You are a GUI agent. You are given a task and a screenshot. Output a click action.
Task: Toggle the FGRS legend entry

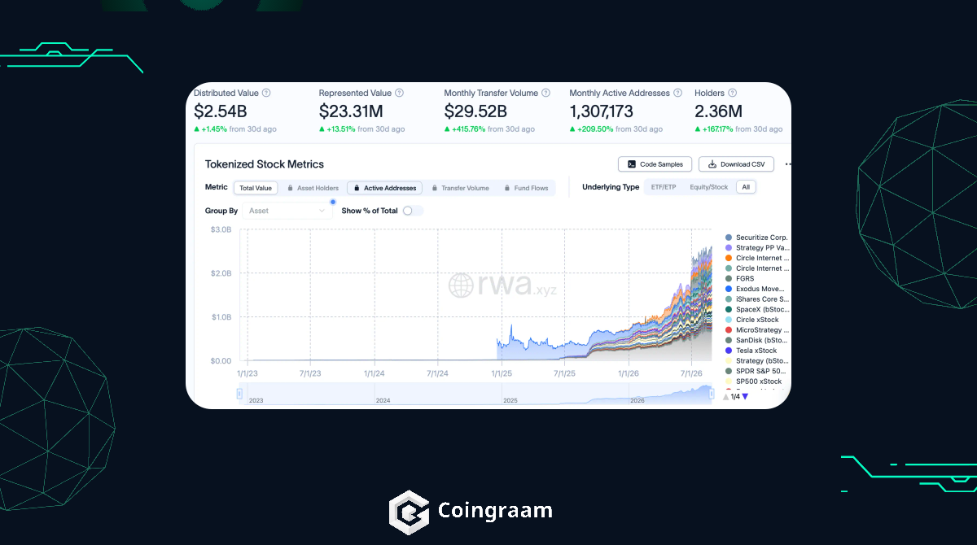[x=739, y=278]
